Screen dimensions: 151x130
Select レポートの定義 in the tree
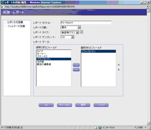point(15,22)
